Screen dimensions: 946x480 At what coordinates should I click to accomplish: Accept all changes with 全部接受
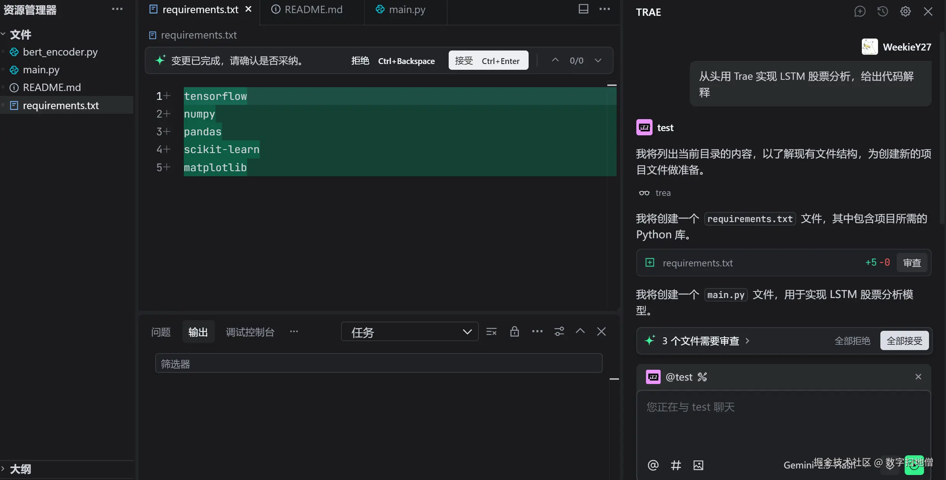[904, 340]
